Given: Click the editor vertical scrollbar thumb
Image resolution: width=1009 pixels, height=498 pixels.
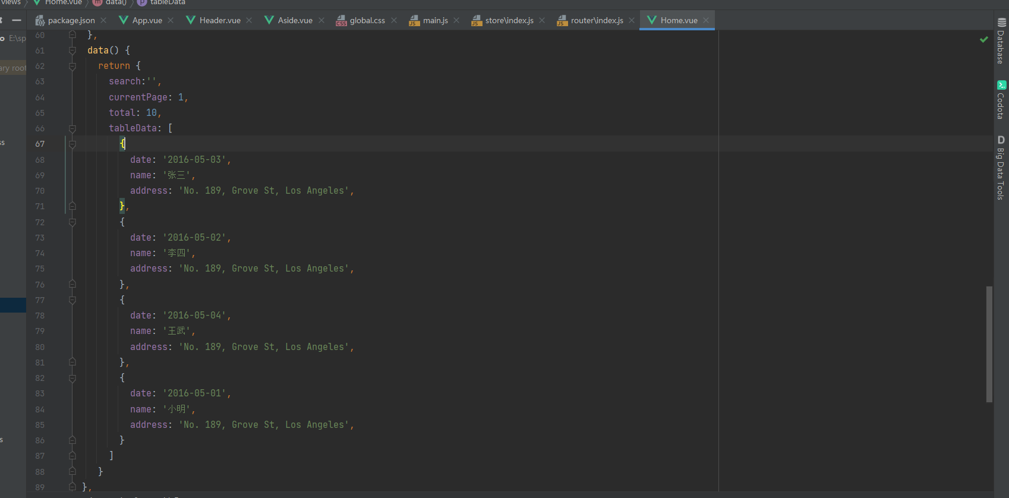Looking at the screenshot, I should pyautogui.click(x=989, y=344).
